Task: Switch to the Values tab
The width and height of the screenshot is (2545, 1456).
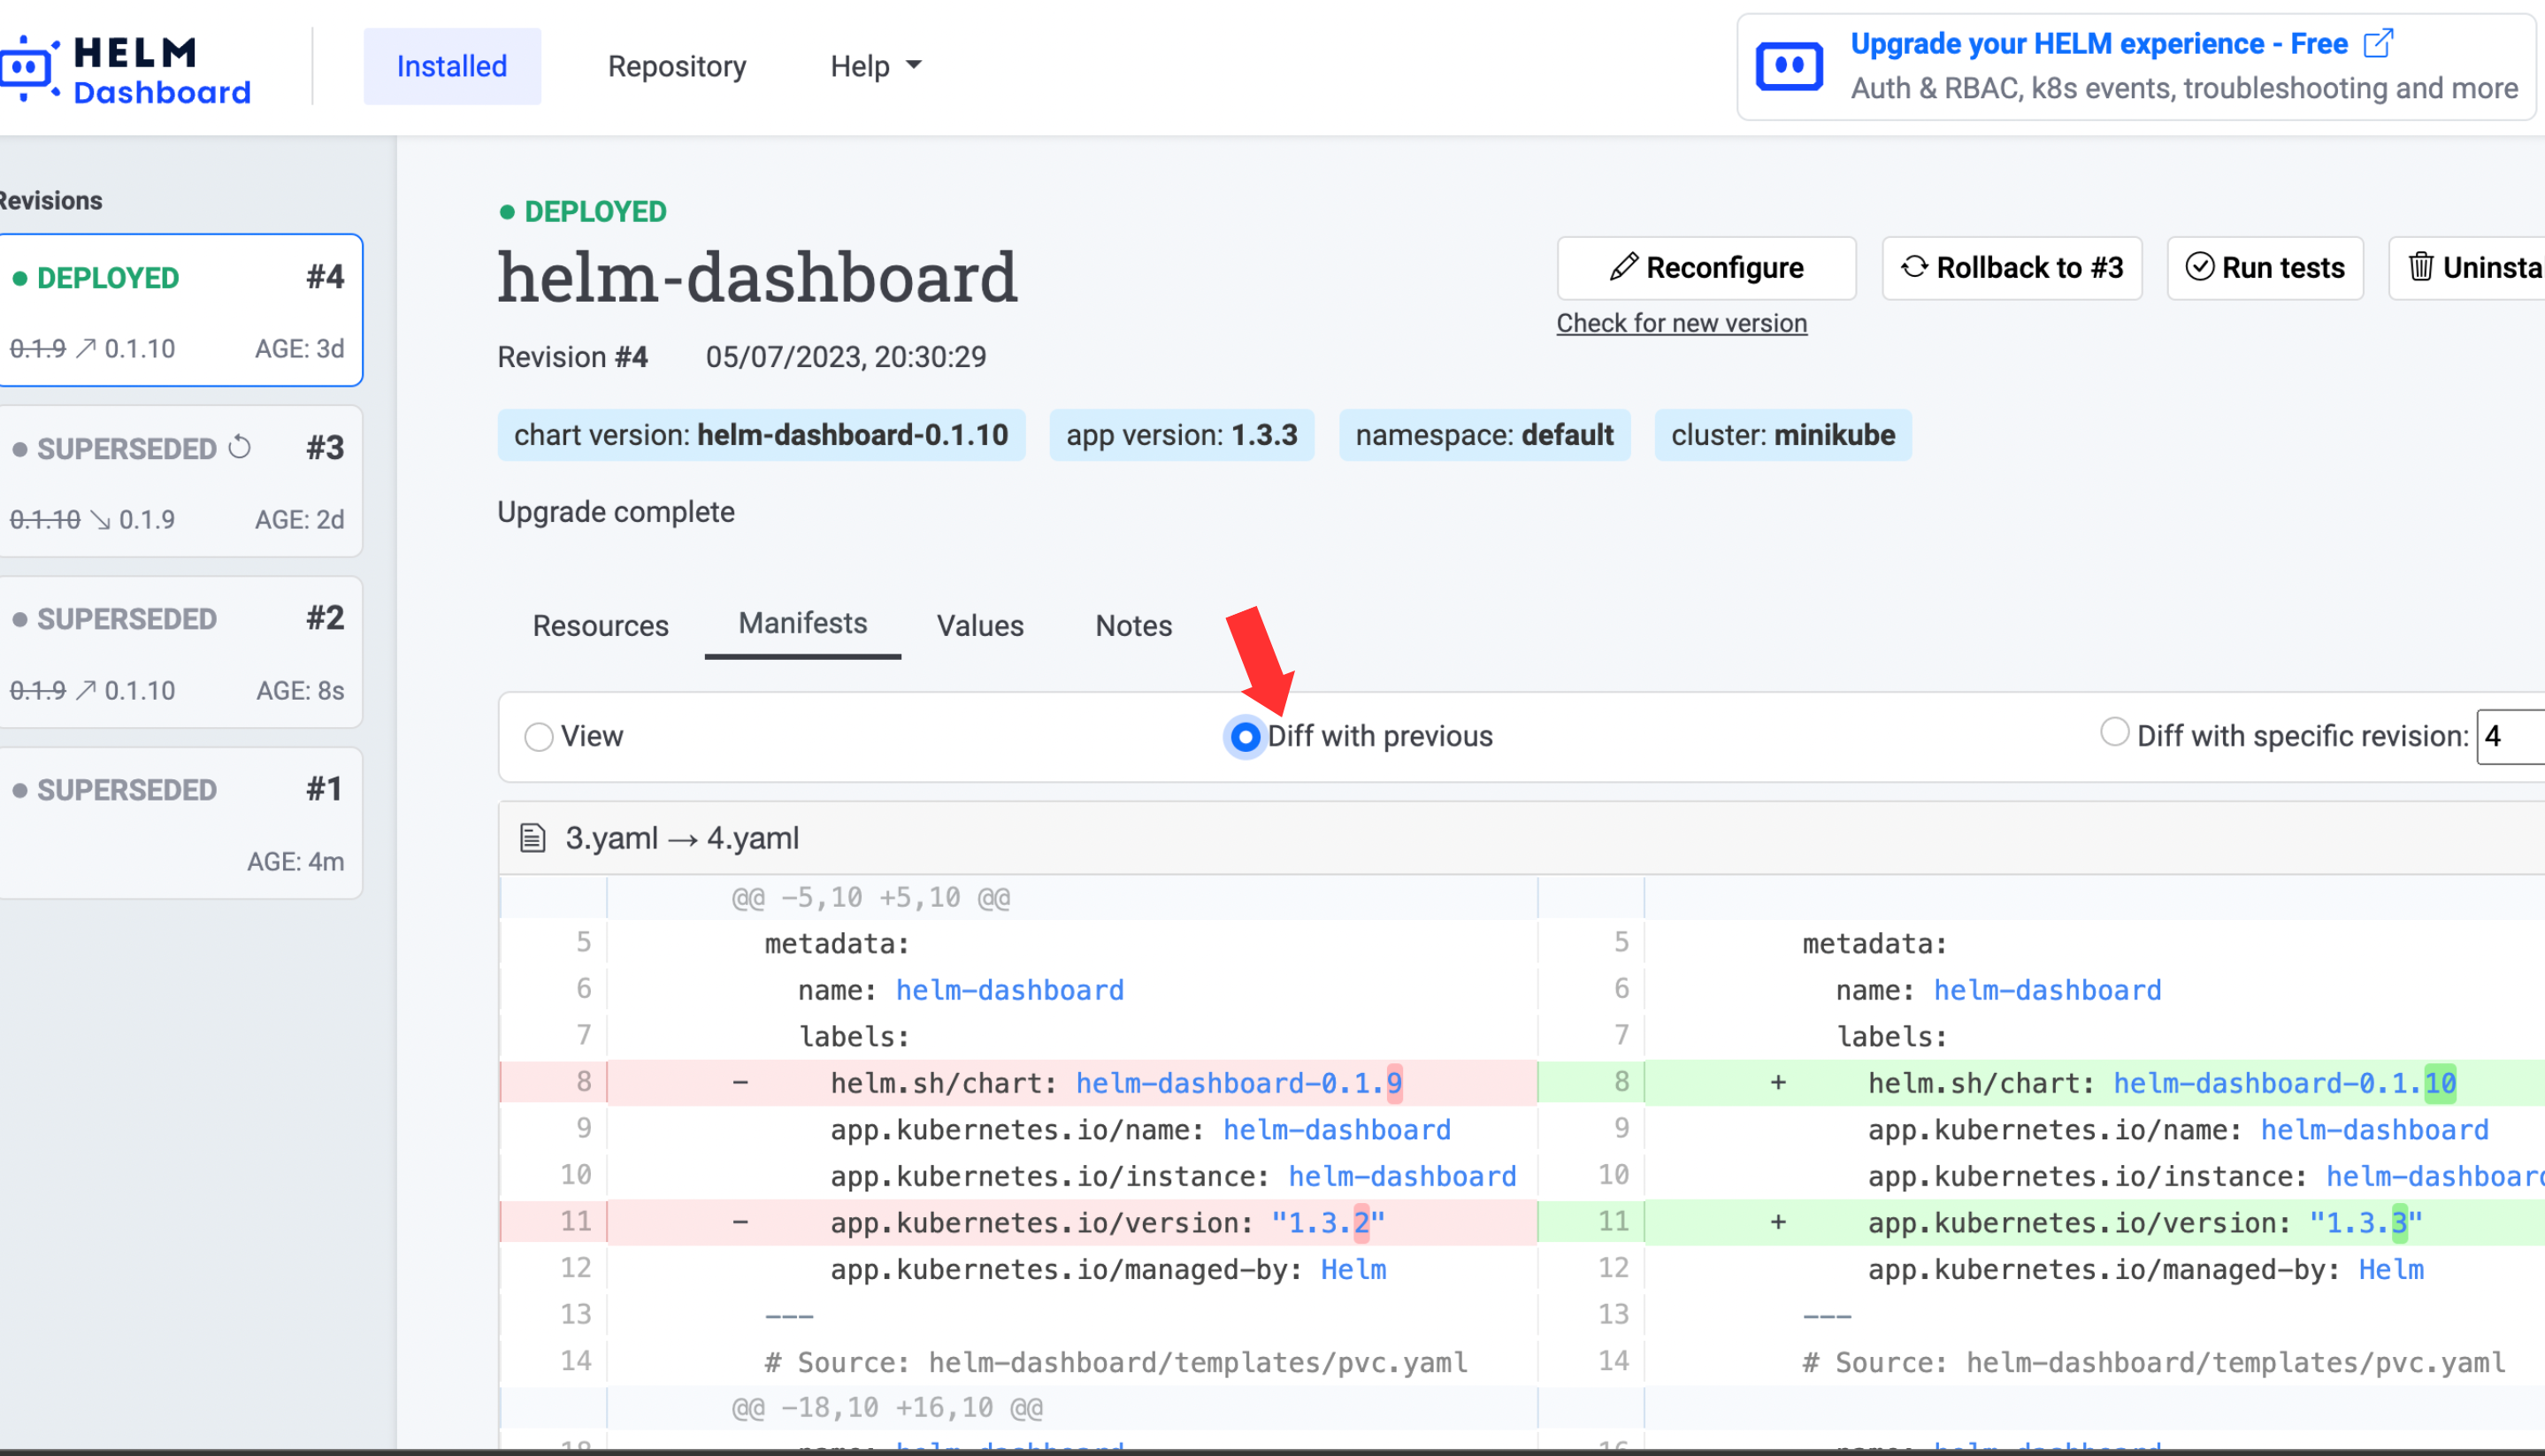Action: (x=979, y=626)
